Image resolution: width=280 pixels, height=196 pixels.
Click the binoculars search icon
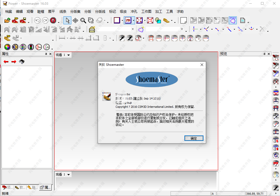coord(22,62)
